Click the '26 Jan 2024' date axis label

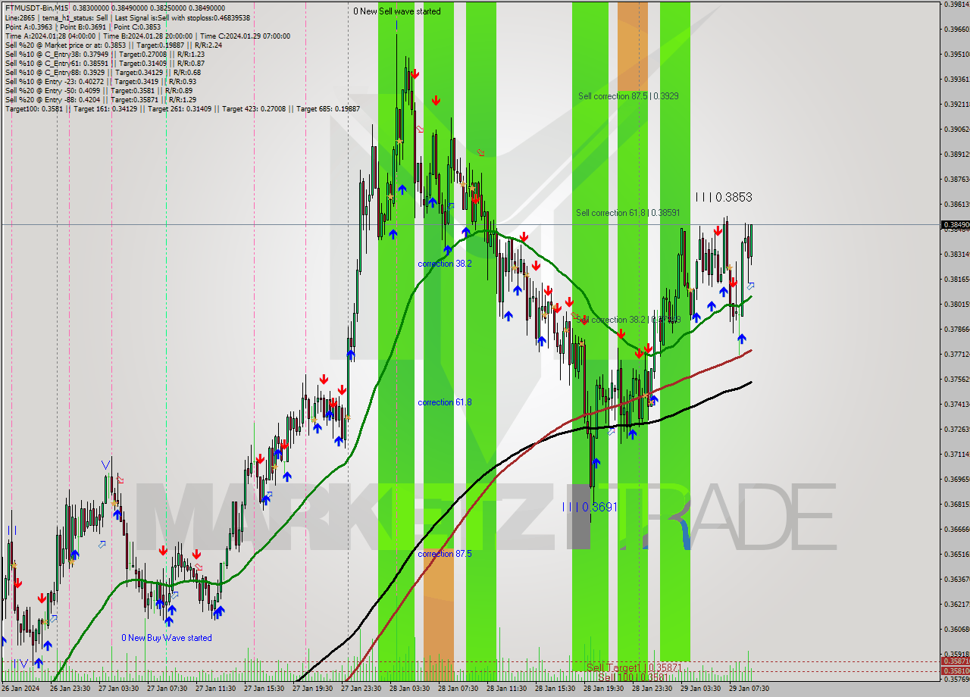[20, 689]
